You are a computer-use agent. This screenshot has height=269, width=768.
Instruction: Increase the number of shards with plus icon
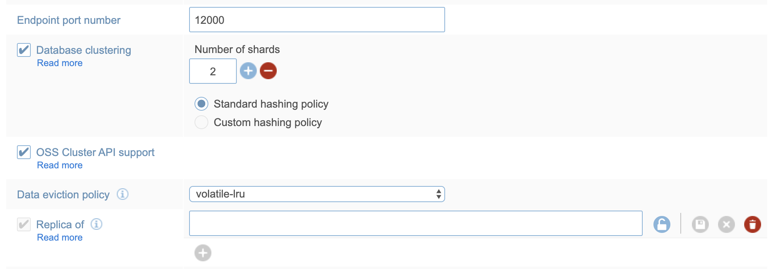248,71
